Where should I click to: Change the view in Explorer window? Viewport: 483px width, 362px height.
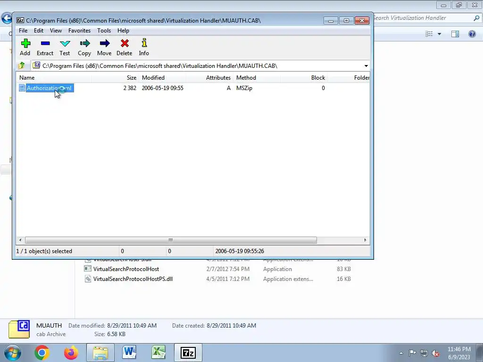coord(429,34)
